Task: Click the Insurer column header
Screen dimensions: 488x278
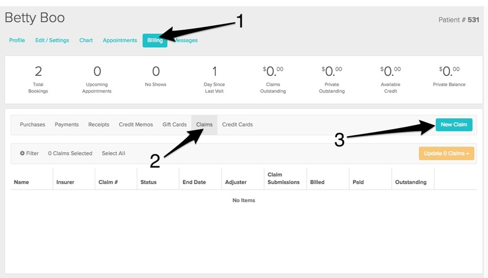Action: 66,182
